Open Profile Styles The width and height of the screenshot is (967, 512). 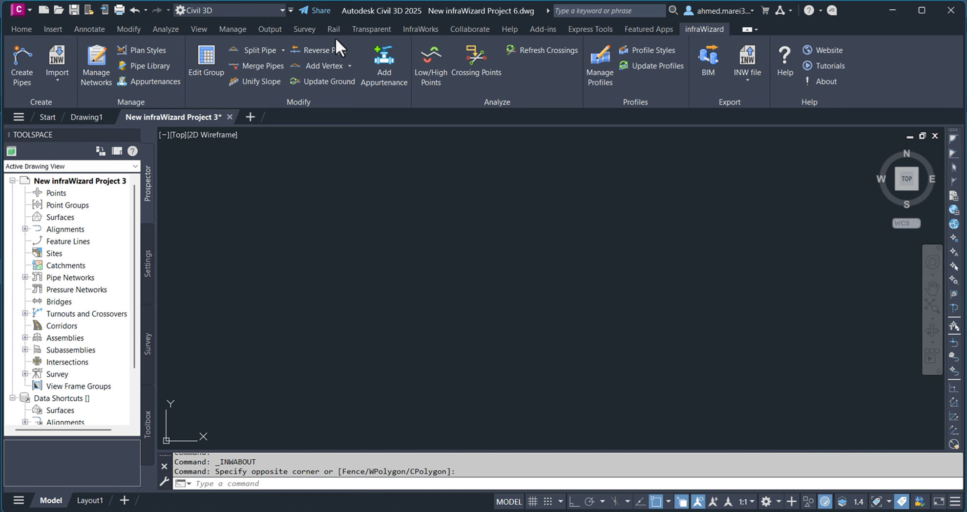tap(647, 50)
